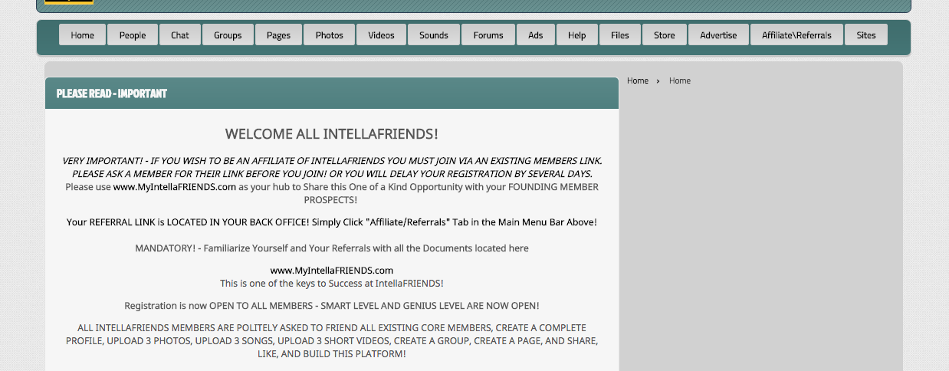
Task: Open the People section
Action: (x=132, y=35)
